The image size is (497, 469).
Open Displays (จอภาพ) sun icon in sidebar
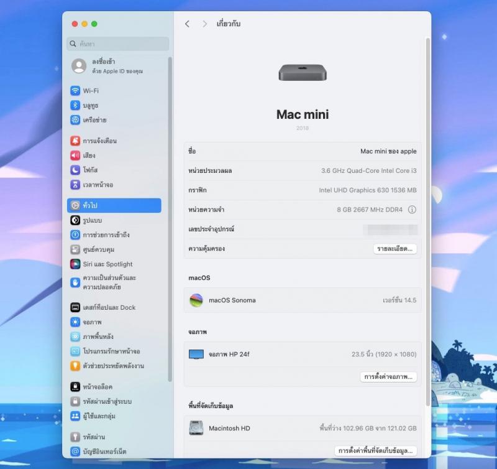click(75, 322)
